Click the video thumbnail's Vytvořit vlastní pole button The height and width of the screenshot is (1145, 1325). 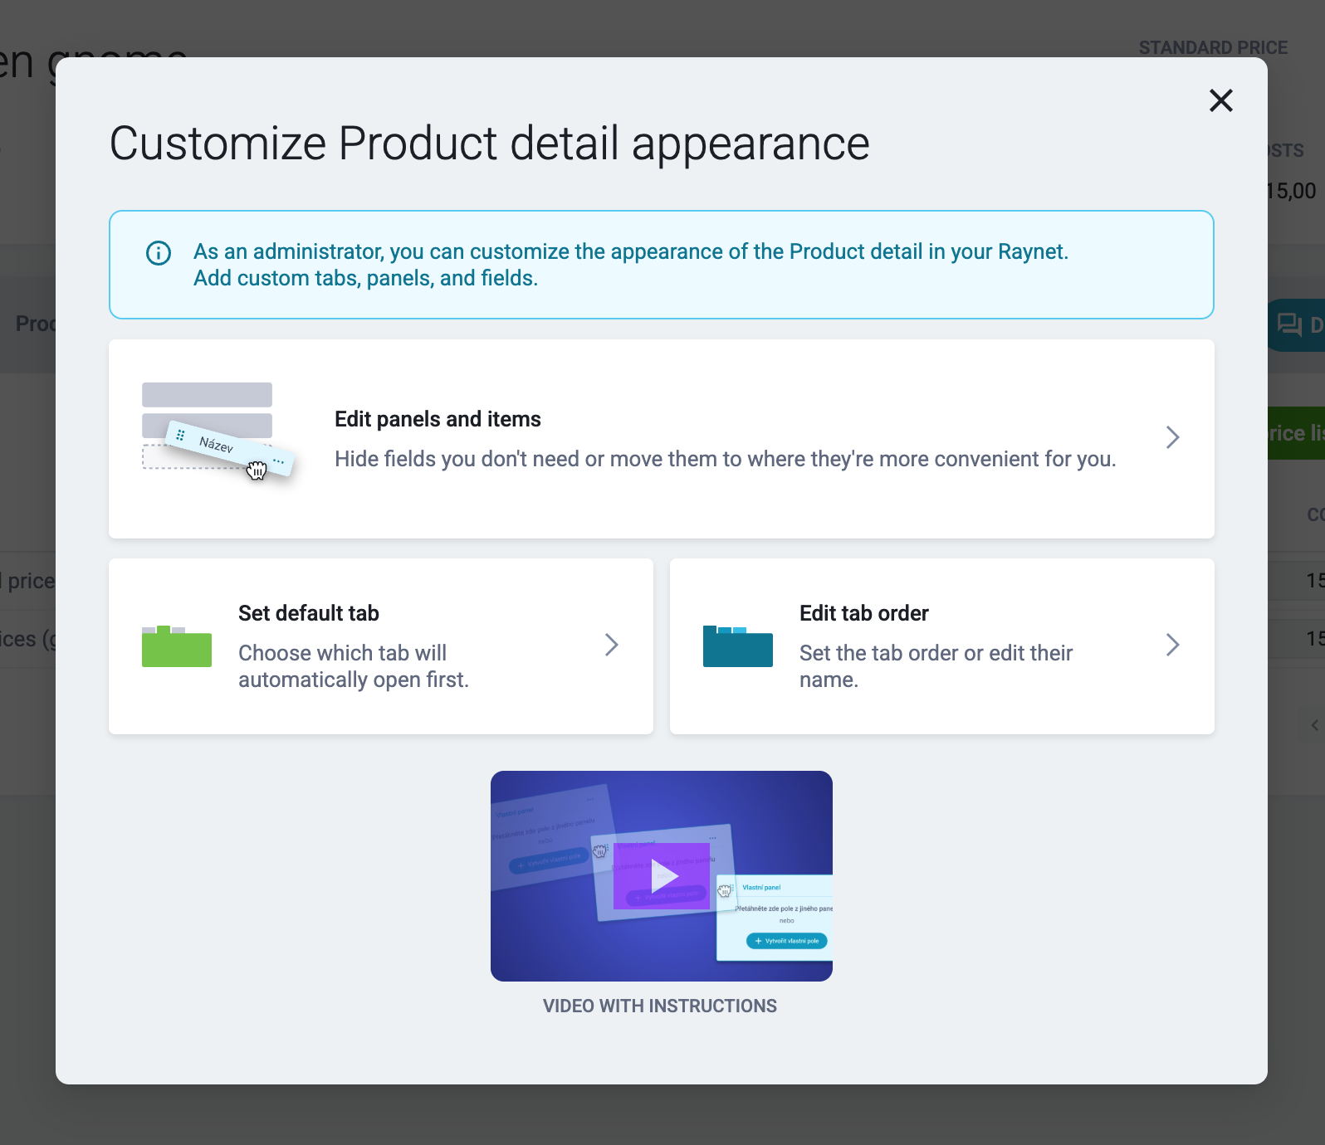[x=787, y=941]
